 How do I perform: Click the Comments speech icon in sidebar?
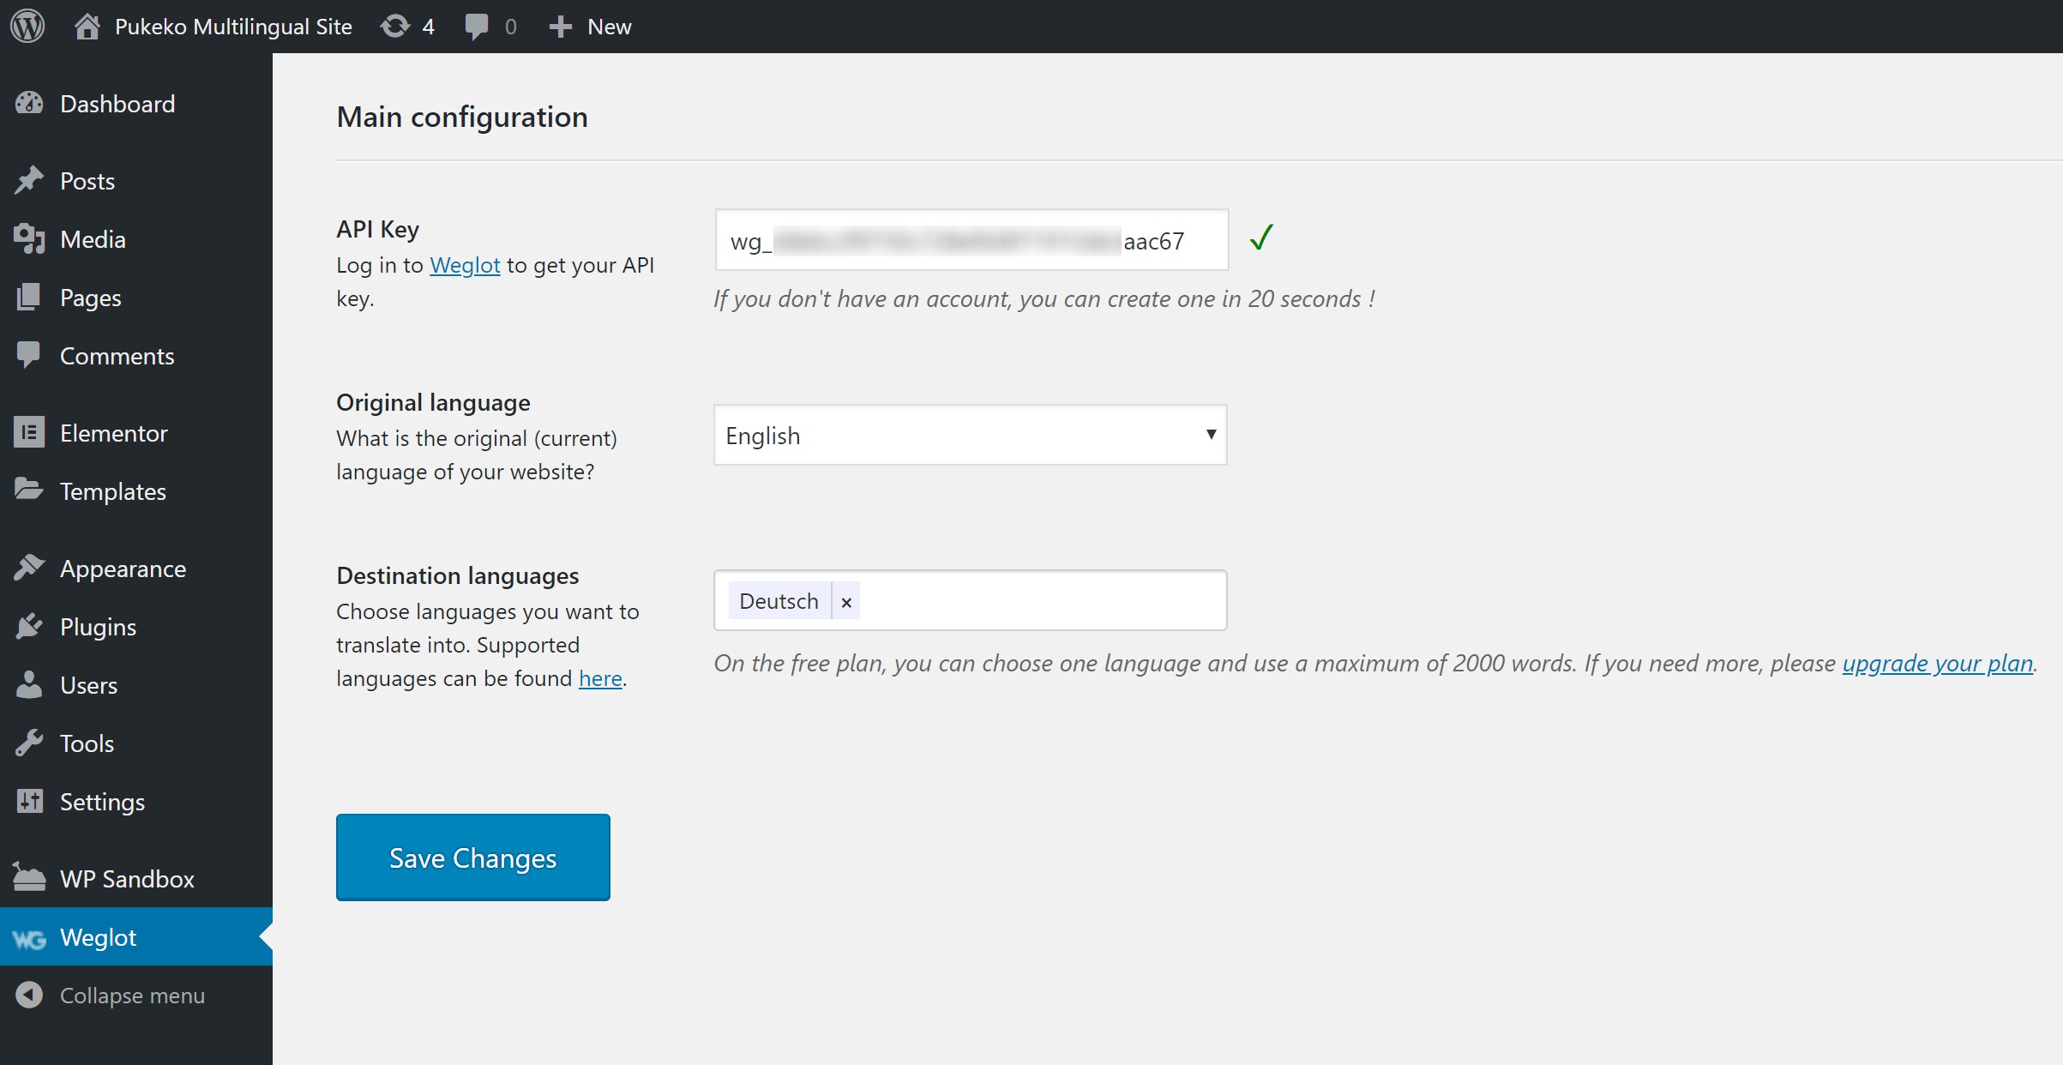(29, 356)
